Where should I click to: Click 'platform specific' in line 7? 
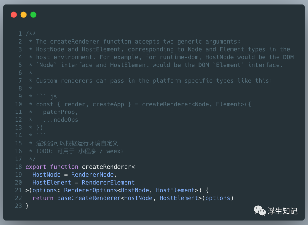(x=183, y=81)
